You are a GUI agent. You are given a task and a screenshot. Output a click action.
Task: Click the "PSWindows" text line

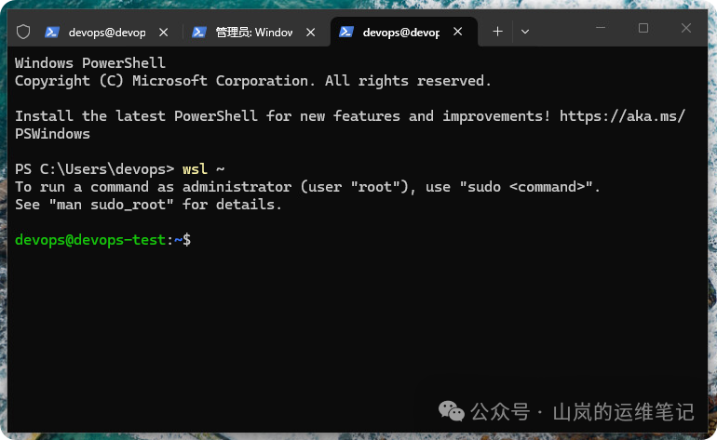point(52,134)
